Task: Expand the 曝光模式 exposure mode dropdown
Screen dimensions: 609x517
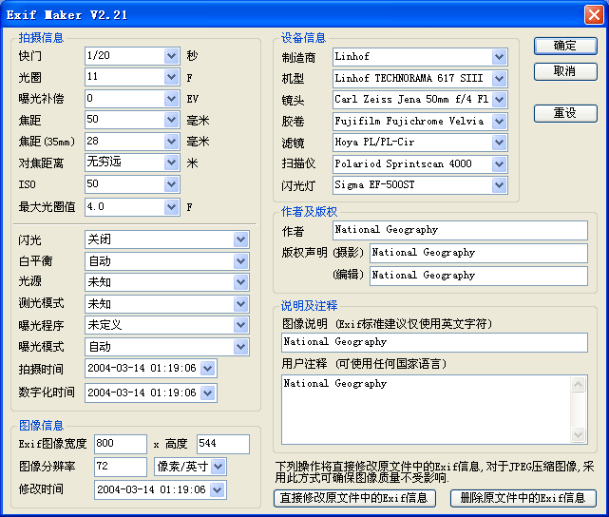Action: tap(240, 347)
